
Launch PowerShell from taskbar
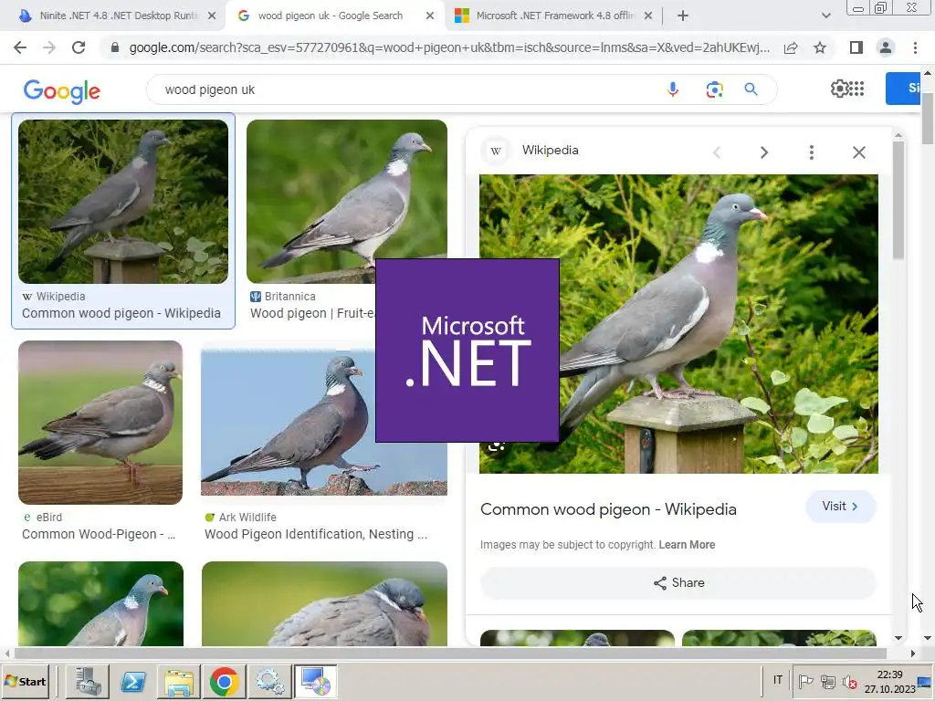pos(133,681)
